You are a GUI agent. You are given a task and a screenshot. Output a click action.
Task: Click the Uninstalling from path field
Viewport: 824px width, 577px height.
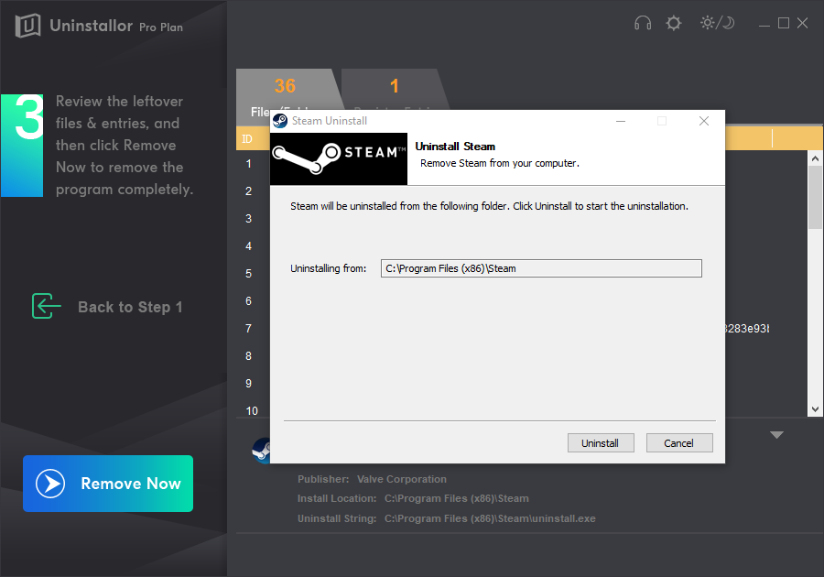(x=541, y=268)
